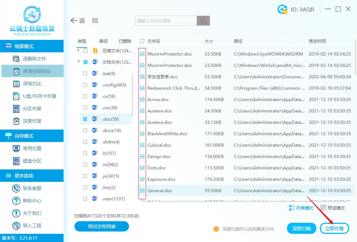
Task: Select the .man(1337) tree row
Action: click(106, 199)
